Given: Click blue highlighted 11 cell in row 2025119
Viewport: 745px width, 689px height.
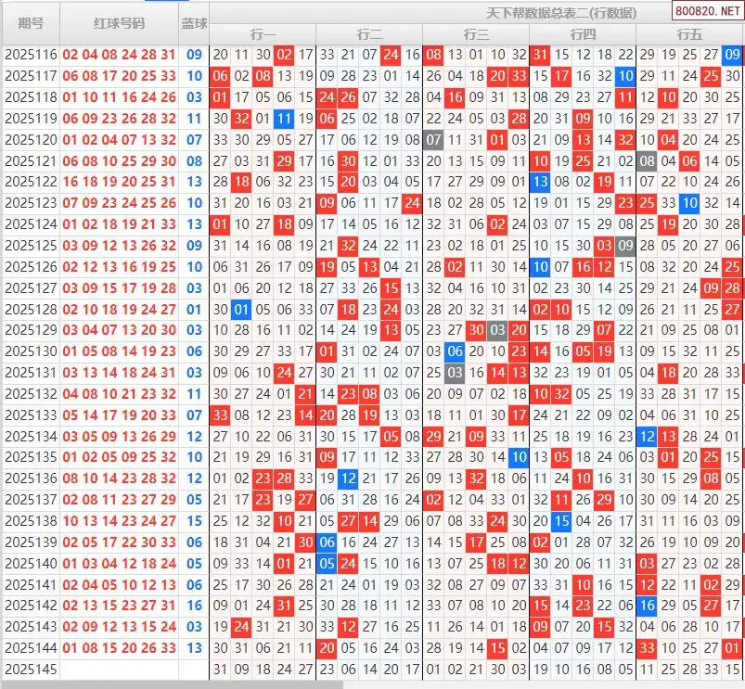Looking at the screenshot, I should [284, 119].
